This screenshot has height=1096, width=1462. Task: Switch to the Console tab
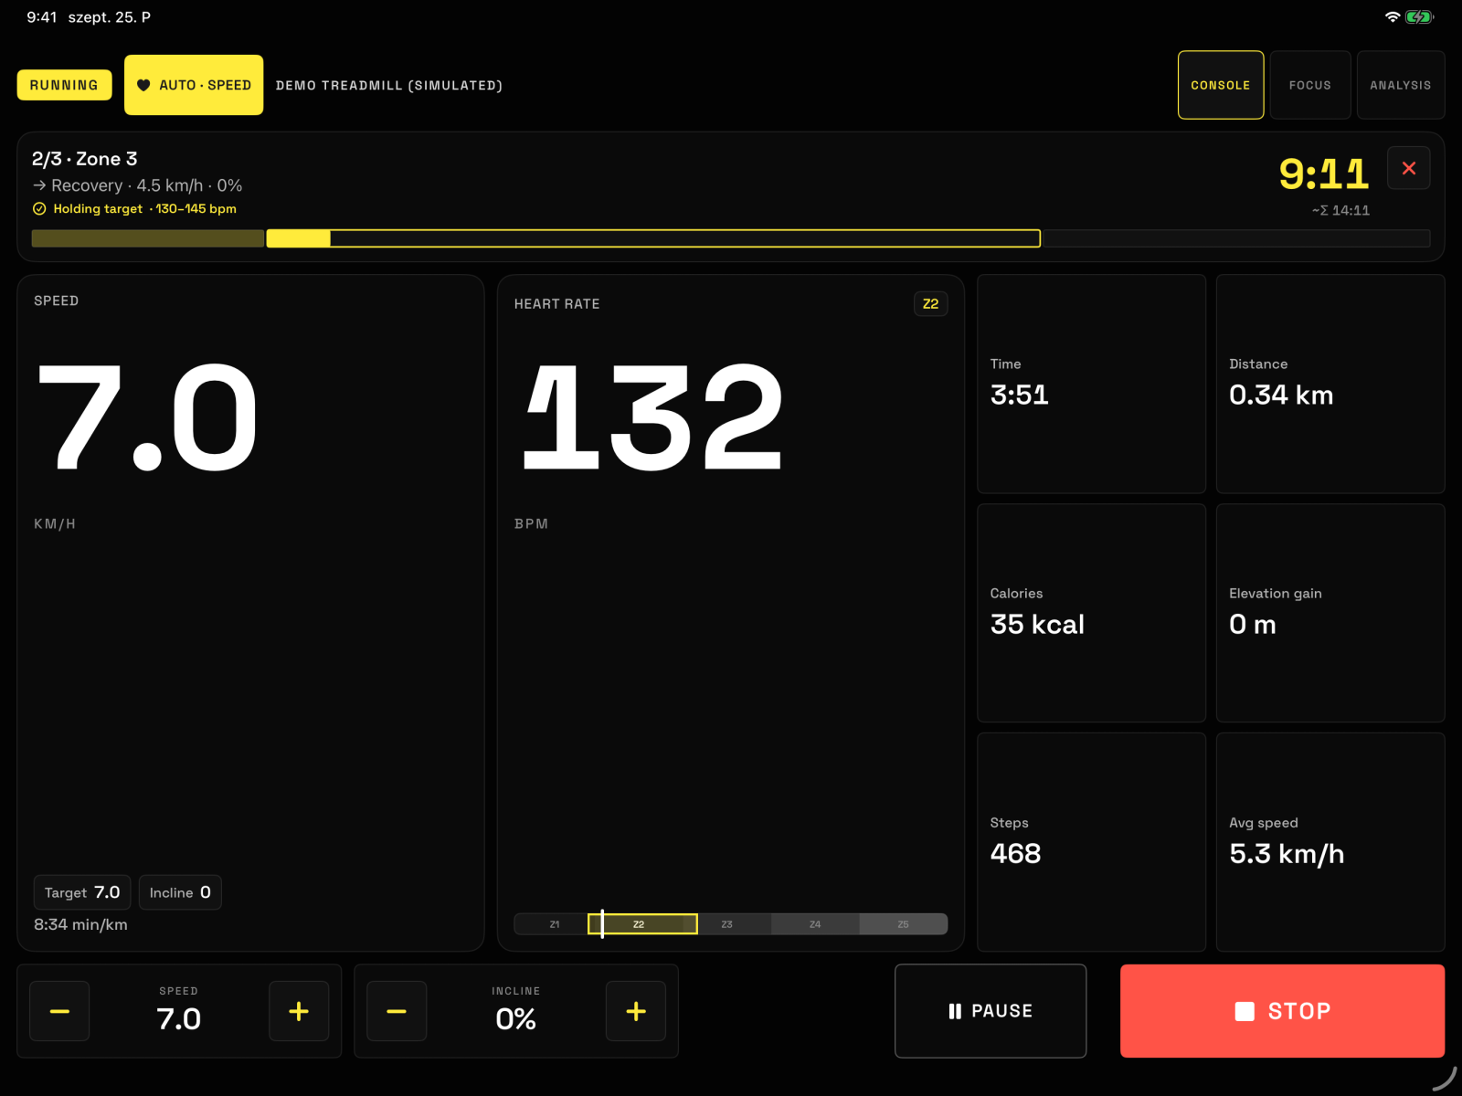pyautogui.click(x=1221, y=85)
